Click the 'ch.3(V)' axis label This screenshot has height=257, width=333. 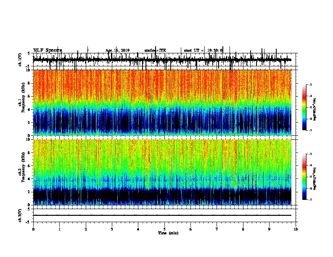tap(20, 215)
